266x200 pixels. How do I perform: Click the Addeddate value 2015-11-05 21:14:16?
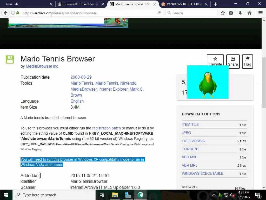pyautogui.click(x=89, y=176)
